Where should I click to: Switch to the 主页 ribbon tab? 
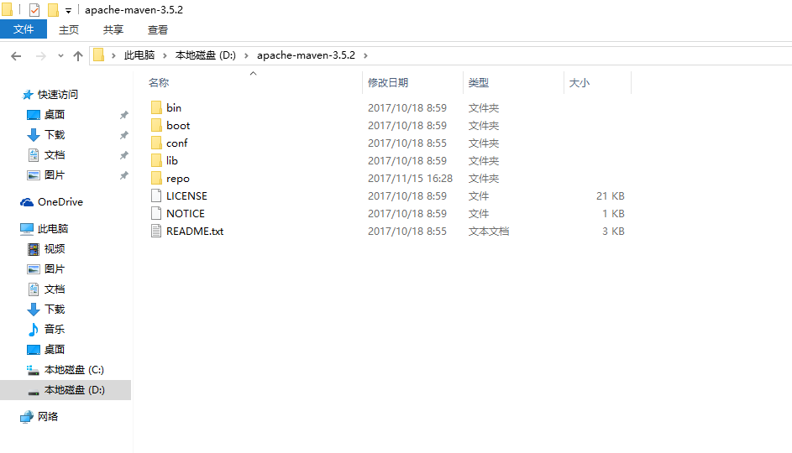69,29
